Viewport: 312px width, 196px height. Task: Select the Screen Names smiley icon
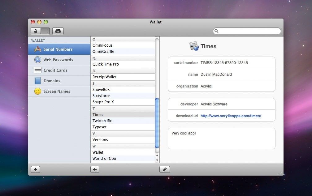pos(37,91)
